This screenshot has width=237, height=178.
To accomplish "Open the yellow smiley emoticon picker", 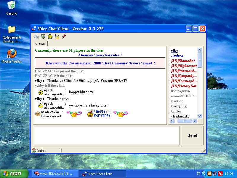I will pos(50,36).
